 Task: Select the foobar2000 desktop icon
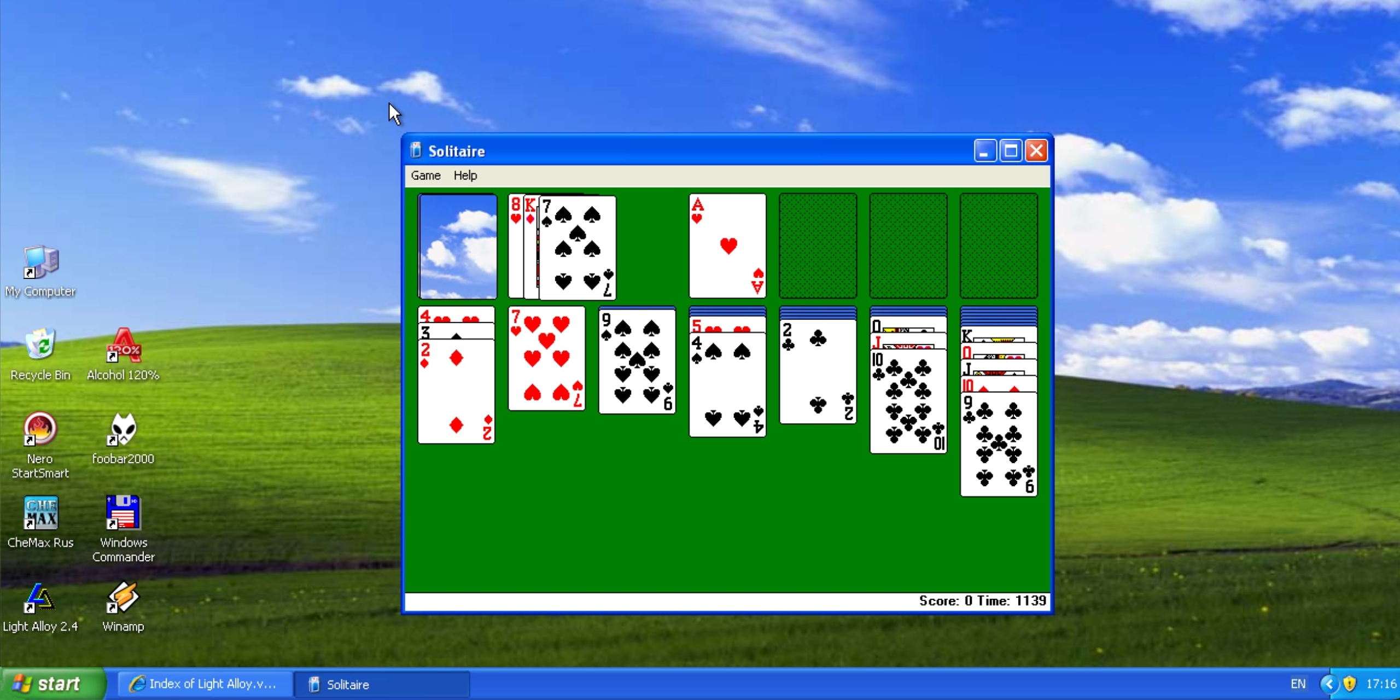[123, 439]
